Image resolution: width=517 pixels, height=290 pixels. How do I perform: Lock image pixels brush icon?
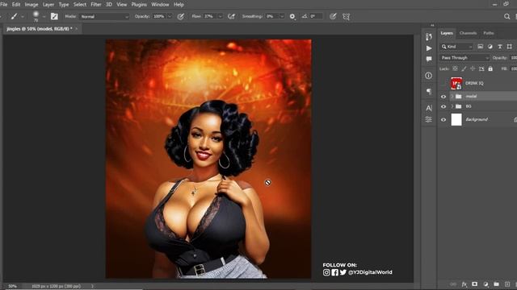pos(464,68)
